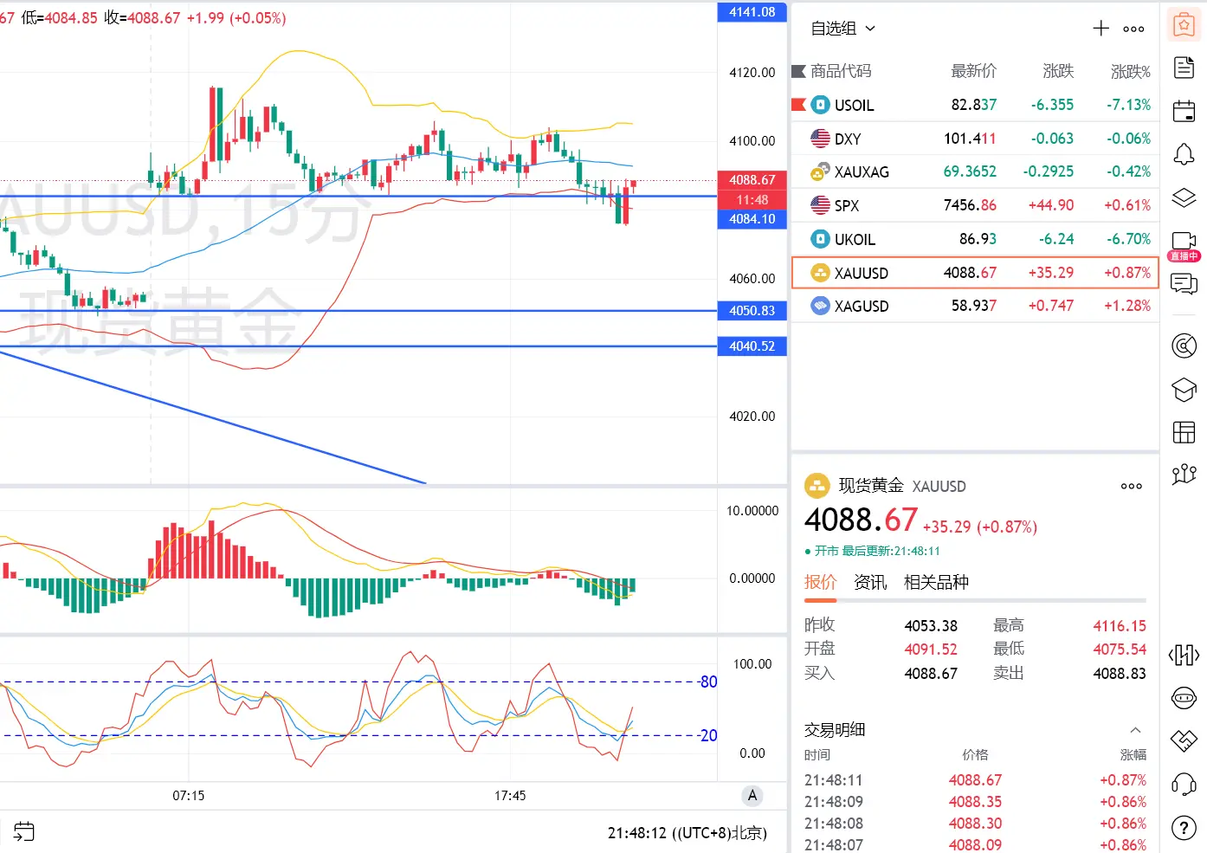Open the handshake partnership icon

point(1184,740)
